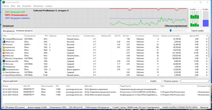Click the explorer.exe icon with PID 1832
Viewport: 212px width, 110px height.
click(x=4, y=47)
